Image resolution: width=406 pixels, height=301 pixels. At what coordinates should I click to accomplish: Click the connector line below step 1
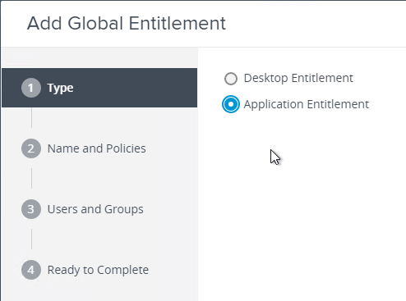tap(31, 117)
